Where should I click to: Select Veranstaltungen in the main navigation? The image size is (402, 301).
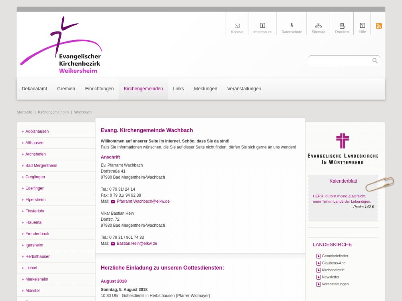[x=244, y=89]
